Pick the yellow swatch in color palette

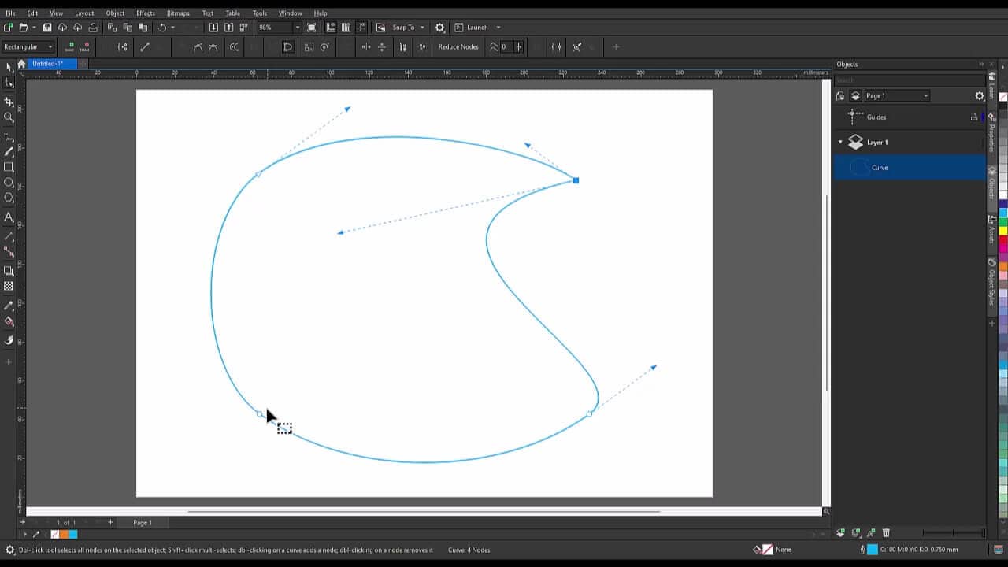click(1003, 231)
